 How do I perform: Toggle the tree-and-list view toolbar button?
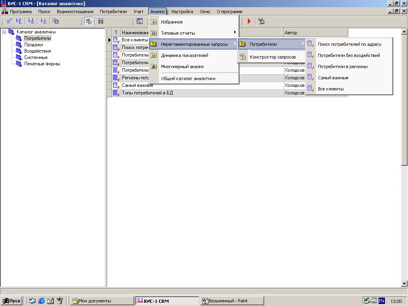(89, 21)
